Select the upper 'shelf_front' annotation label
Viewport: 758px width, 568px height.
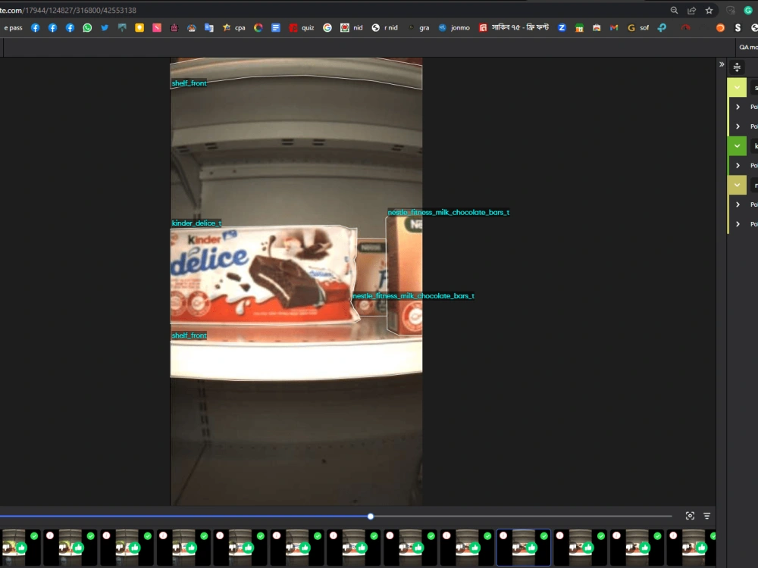pyautogui.click(x=189, y=83)
